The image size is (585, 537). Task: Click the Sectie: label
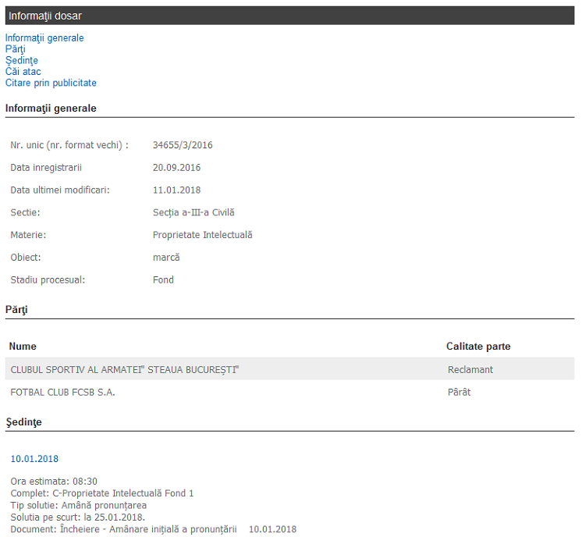26,212
